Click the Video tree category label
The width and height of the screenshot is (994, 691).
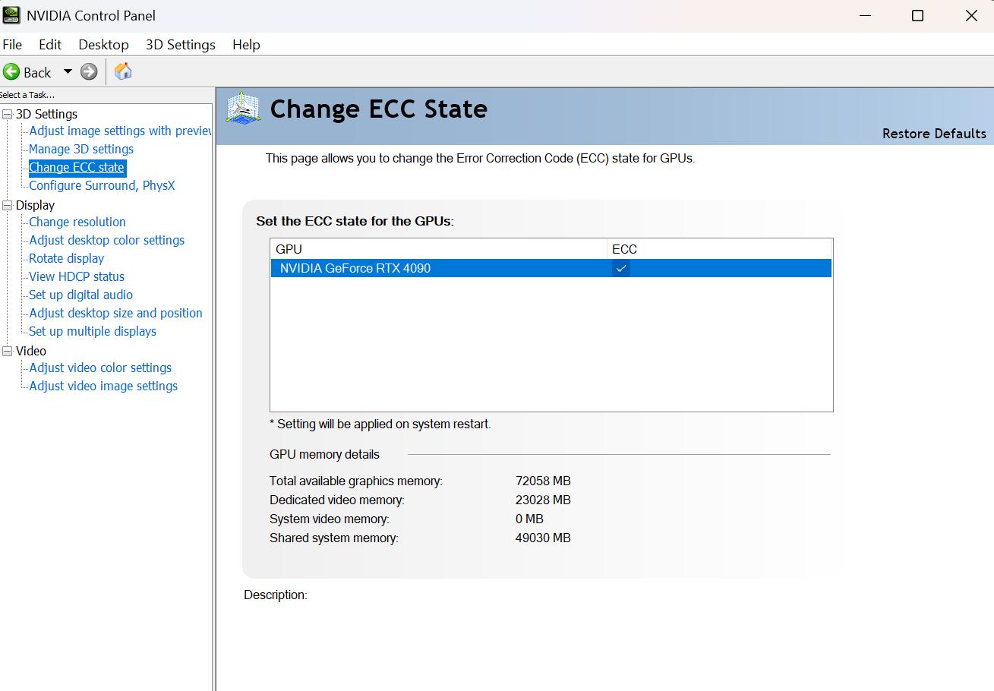point(31,352)
